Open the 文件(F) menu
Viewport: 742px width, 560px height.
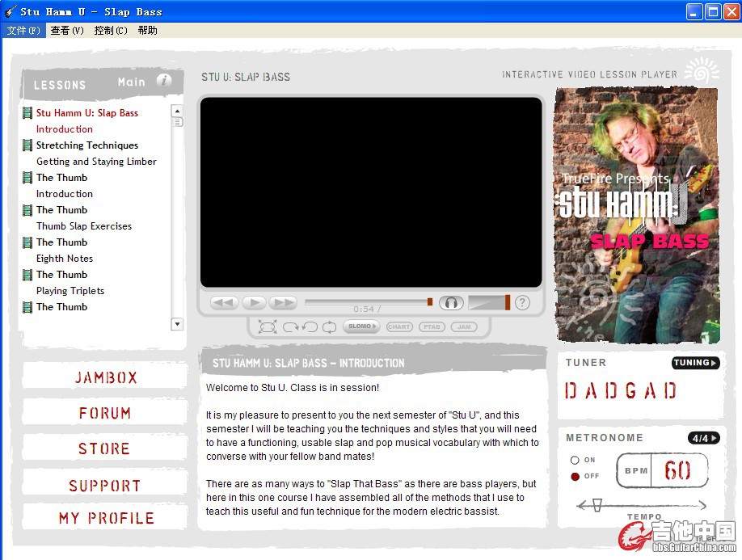(x=23, y=31)
